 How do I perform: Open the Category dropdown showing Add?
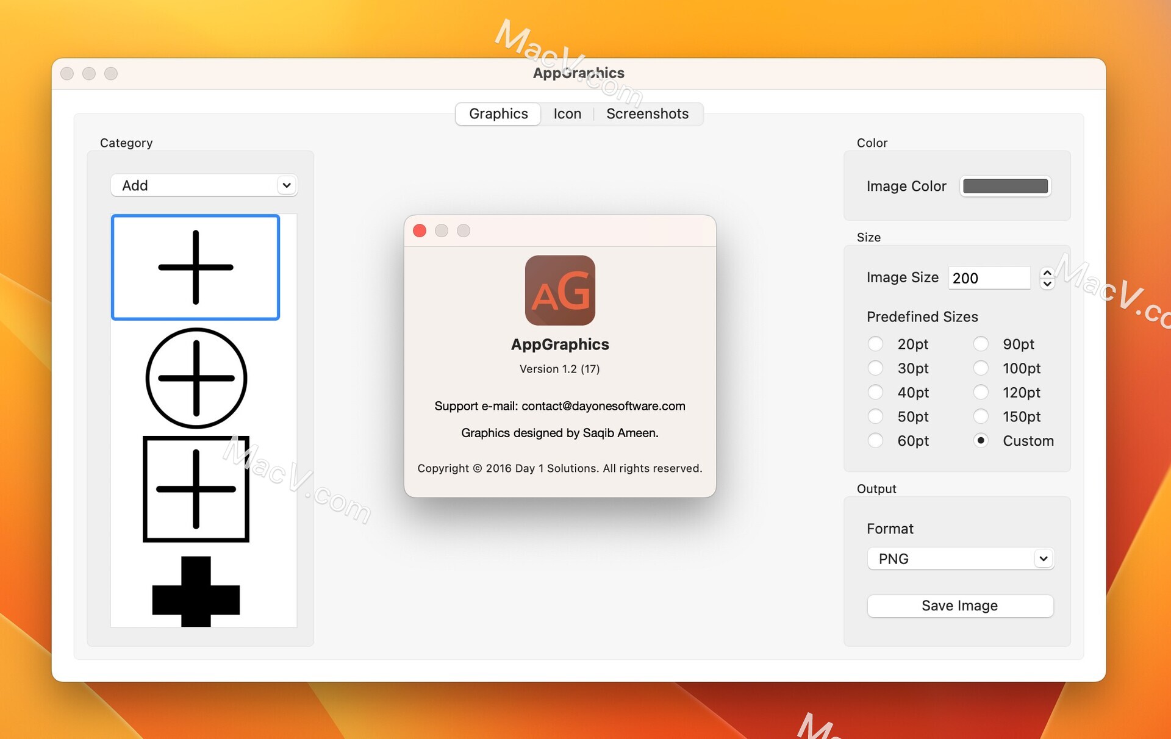[204, 185]
